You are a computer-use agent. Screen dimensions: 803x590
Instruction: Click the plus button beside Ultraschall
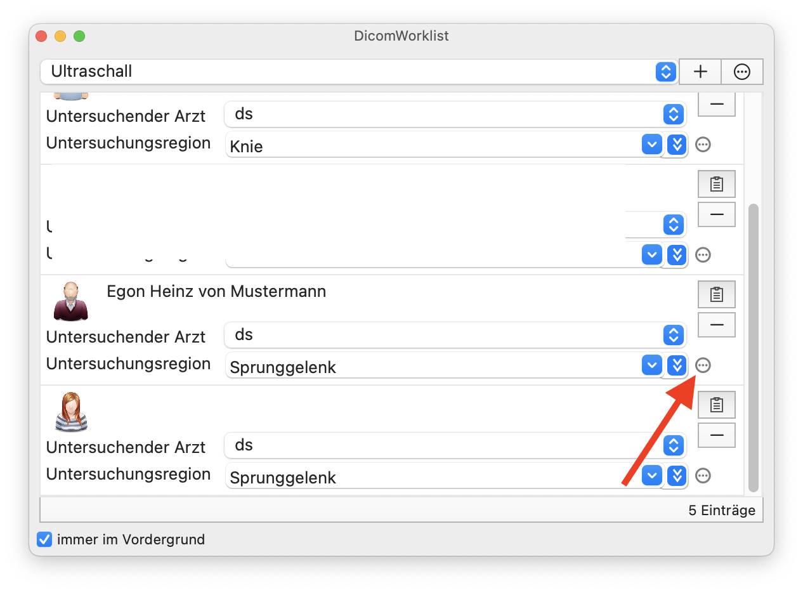tap(700, 72)
